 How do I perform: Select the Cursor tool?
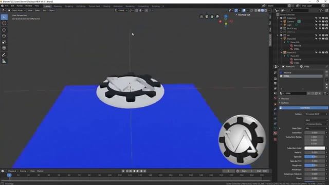(4, 23)
